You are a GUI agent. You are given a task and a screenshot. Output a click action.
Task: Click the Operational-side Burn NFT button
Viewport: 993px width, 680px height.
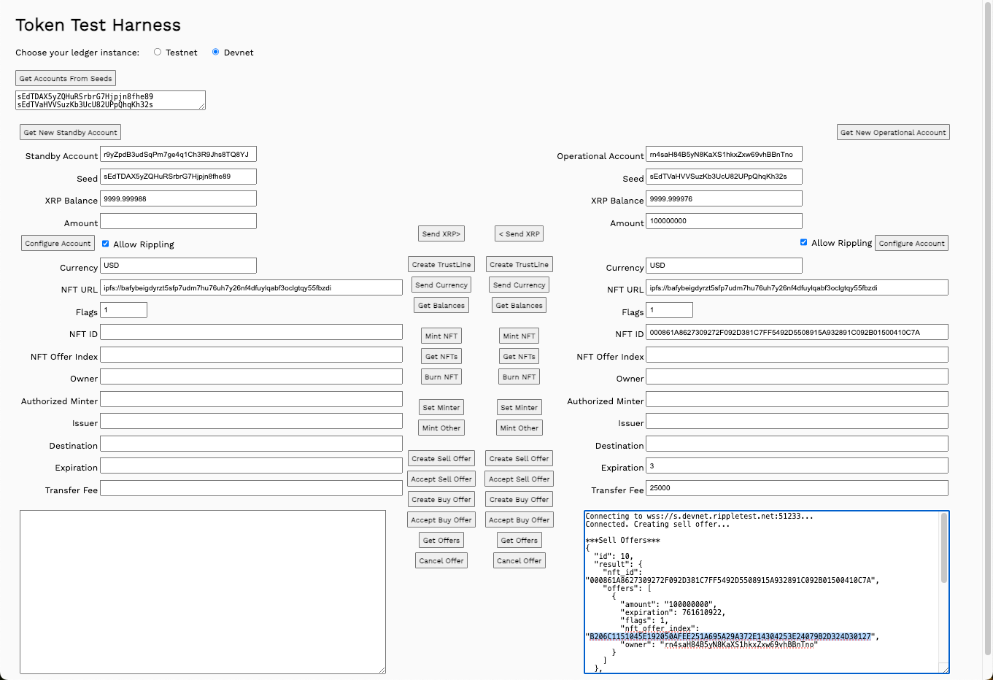[519, 376]
